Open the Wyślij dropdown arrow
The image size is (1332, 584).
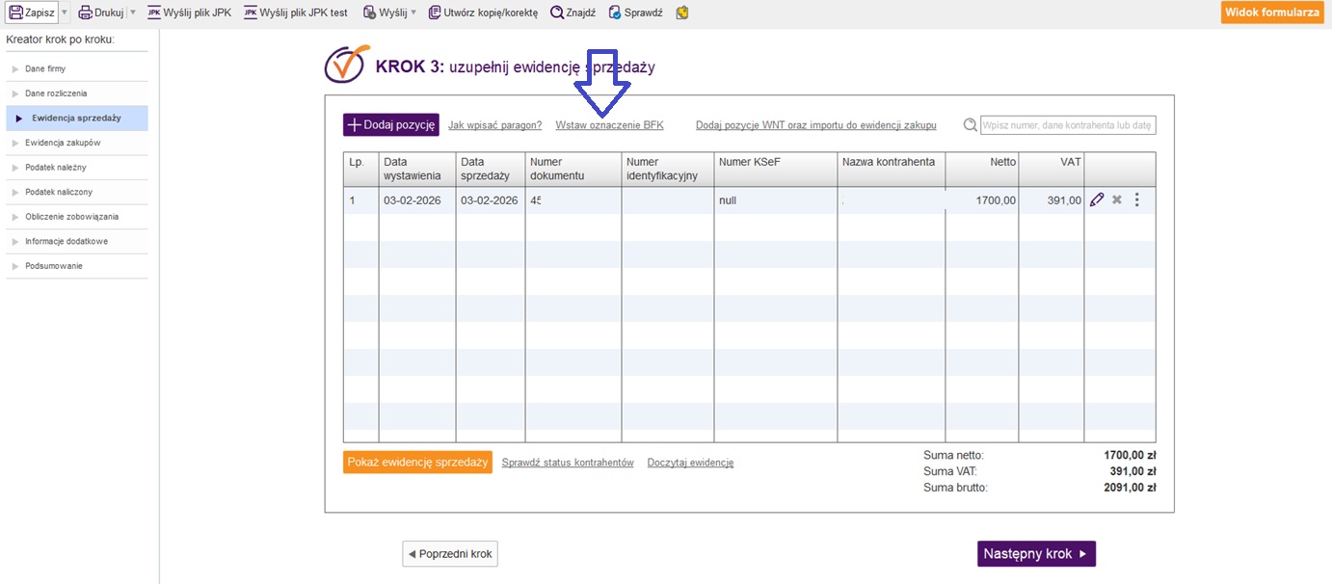413,13
